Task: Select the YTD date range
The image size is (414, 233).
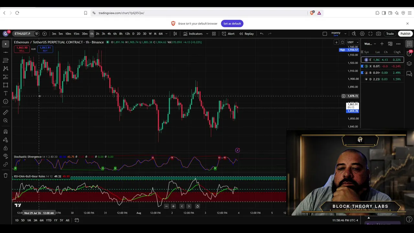Action: (x=49, y=220)
